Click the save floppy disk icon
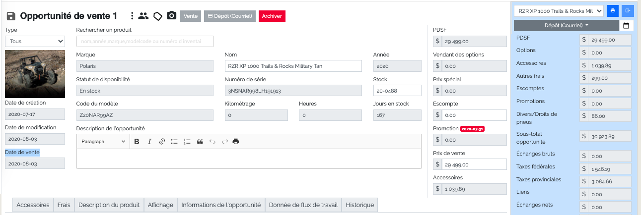This screenshot has height=215, width=641. pyautogui.click(x=11, y=16)
